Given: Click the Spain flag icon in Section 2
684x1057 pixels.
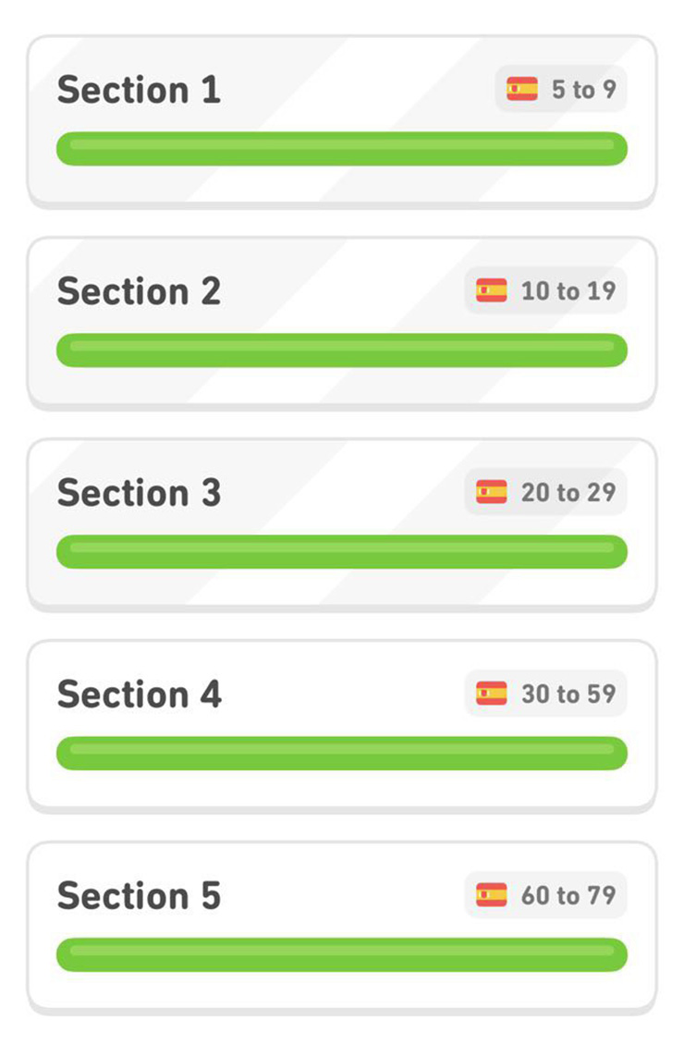Looking at the screenshot, I should coord(492,291).
